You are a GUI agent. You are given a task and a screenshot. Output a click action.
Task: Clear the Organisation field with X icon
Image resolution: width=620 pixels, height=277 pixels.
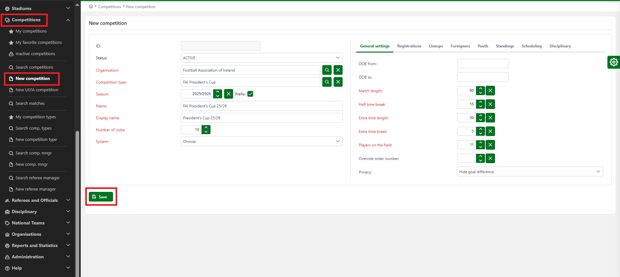tap(338, 70)
